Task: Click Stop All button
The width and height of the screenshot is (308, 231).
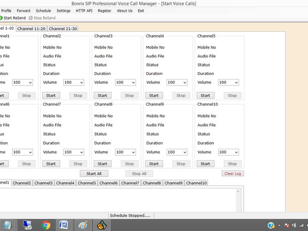Action: (x=139, y=173)
